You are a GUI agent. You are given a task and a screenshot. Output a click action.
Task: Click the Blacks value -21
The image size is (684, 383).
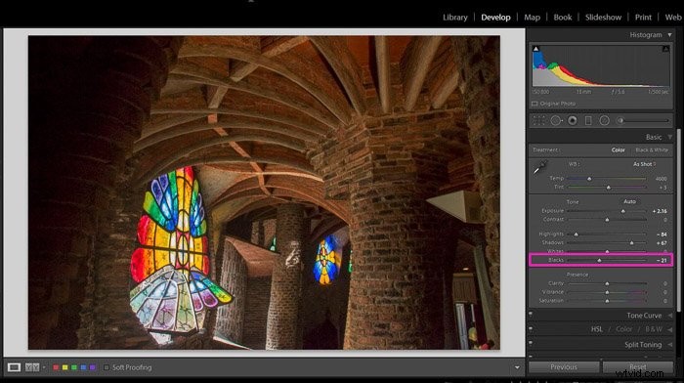(662, 261)
